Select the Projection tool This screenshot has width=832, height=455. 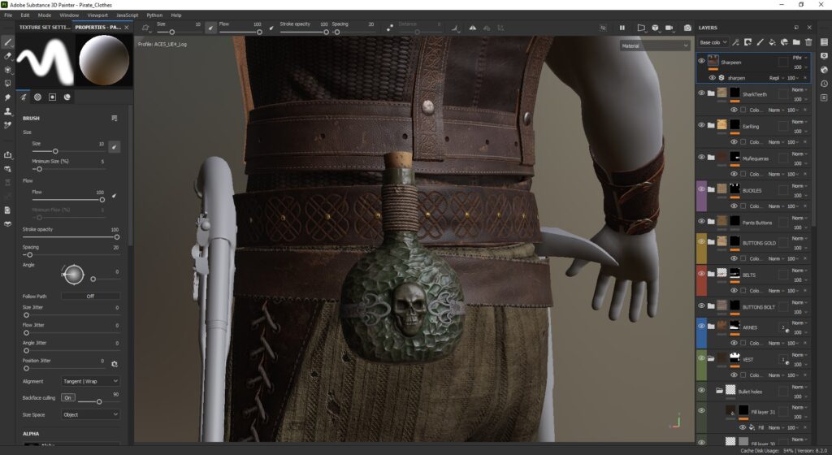pos(7,70)
